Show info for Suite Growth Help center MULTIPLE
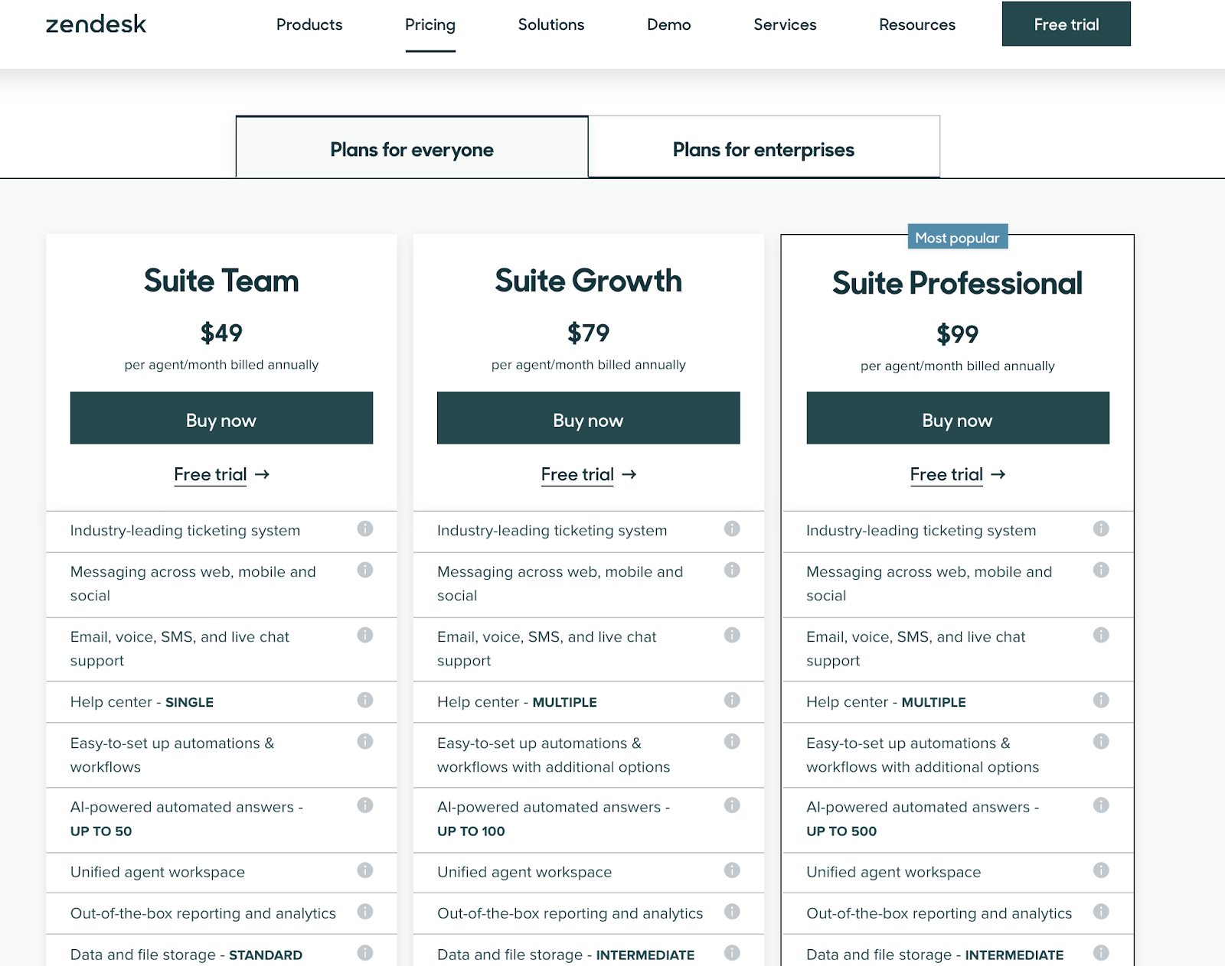Image resolution: width=1225 pixels, height=966 pixels. coord(732,700)
